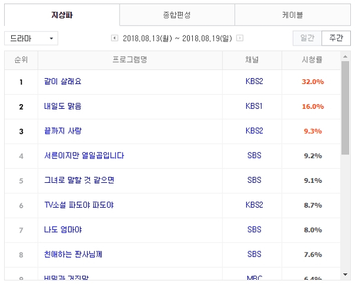Click KBS1 channel link in second row
Screen dimensions: 355x284
(256, 106)
